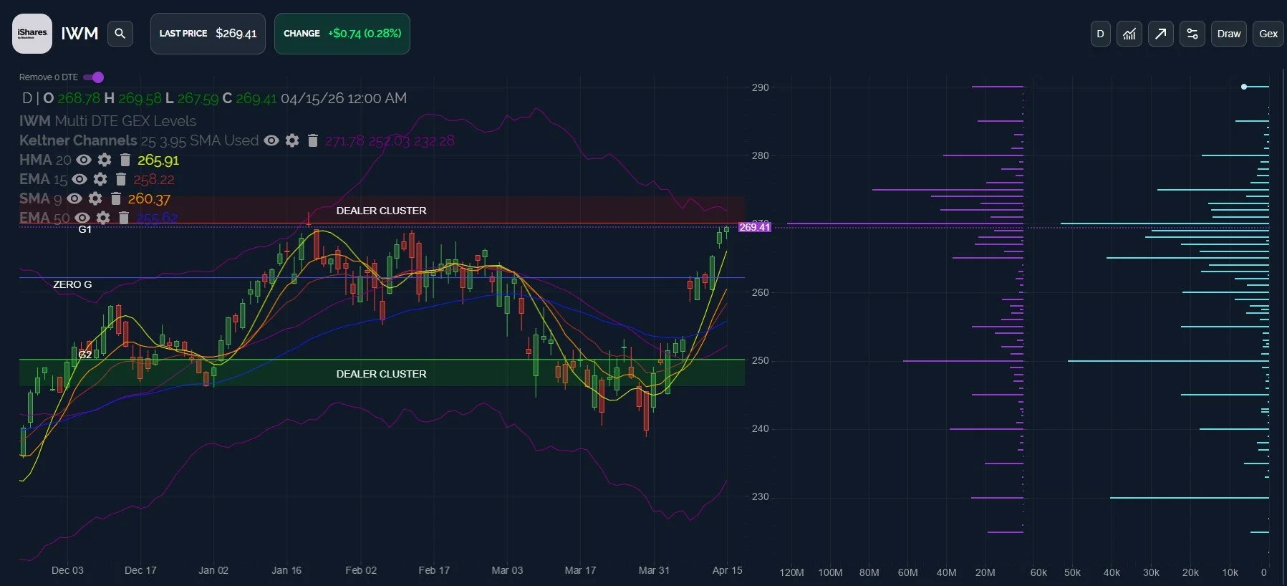Delete the Keltner Channels indicator

[x=312, y=140]
